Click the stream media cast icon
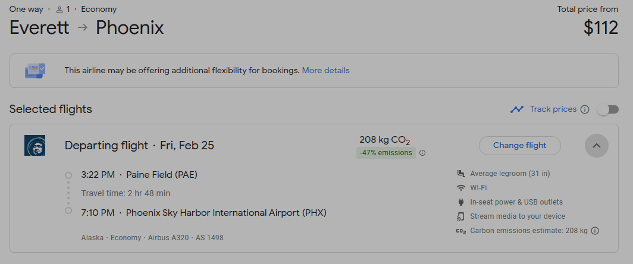Screen dimensions: 633x264 click(x=460, y=216)
